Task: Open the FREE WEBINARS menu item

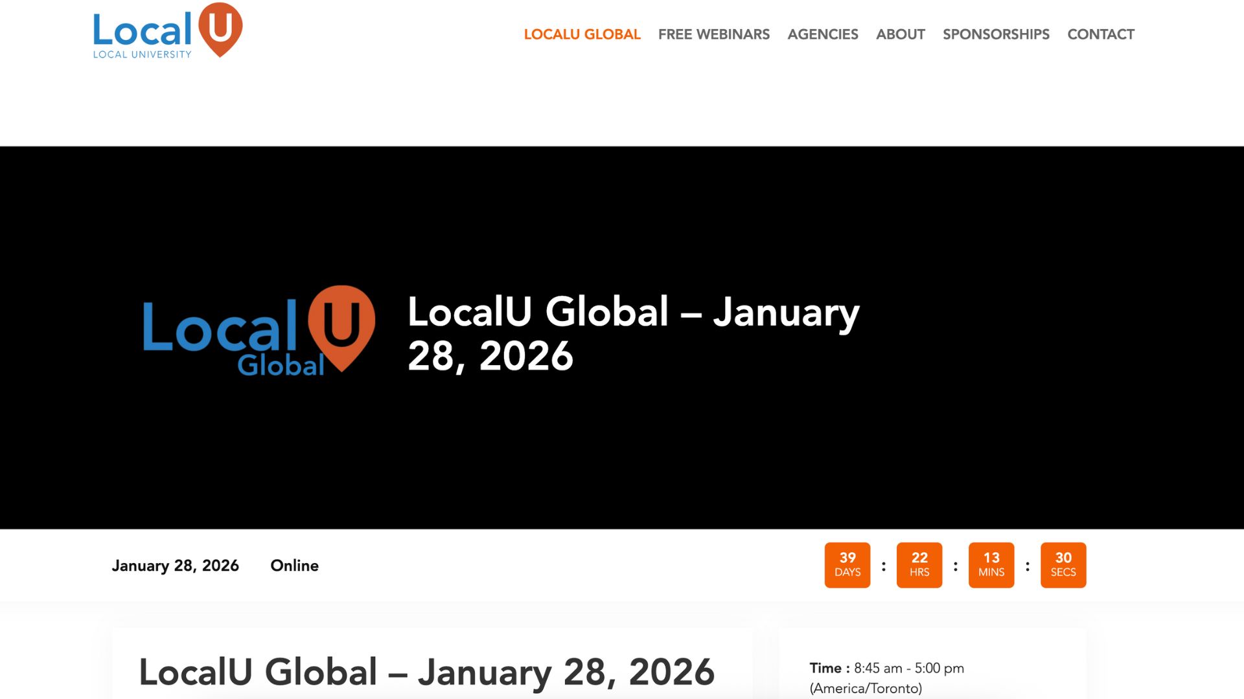Action: pyautogui.click(x=713, y=34)
